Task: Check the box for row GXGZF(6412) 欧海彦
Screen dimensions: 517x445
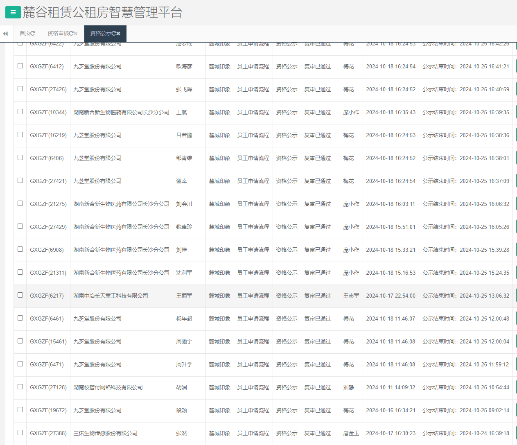Action: click(x=20, y=66)
